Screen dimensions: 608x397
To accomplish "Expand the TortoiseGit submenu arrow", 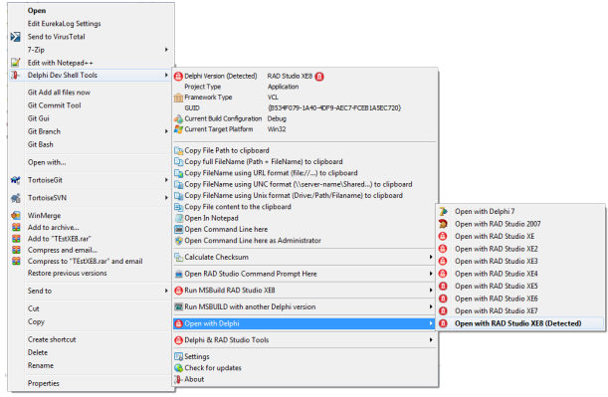I will coord(166,180).
